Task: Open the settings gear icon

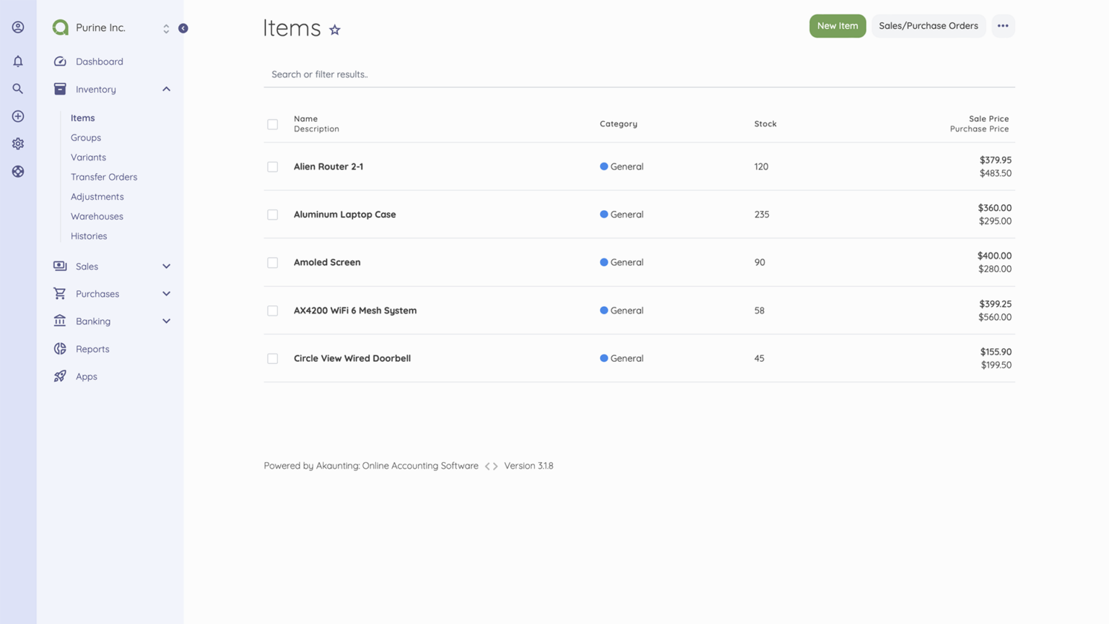Action: coord(17,143)
